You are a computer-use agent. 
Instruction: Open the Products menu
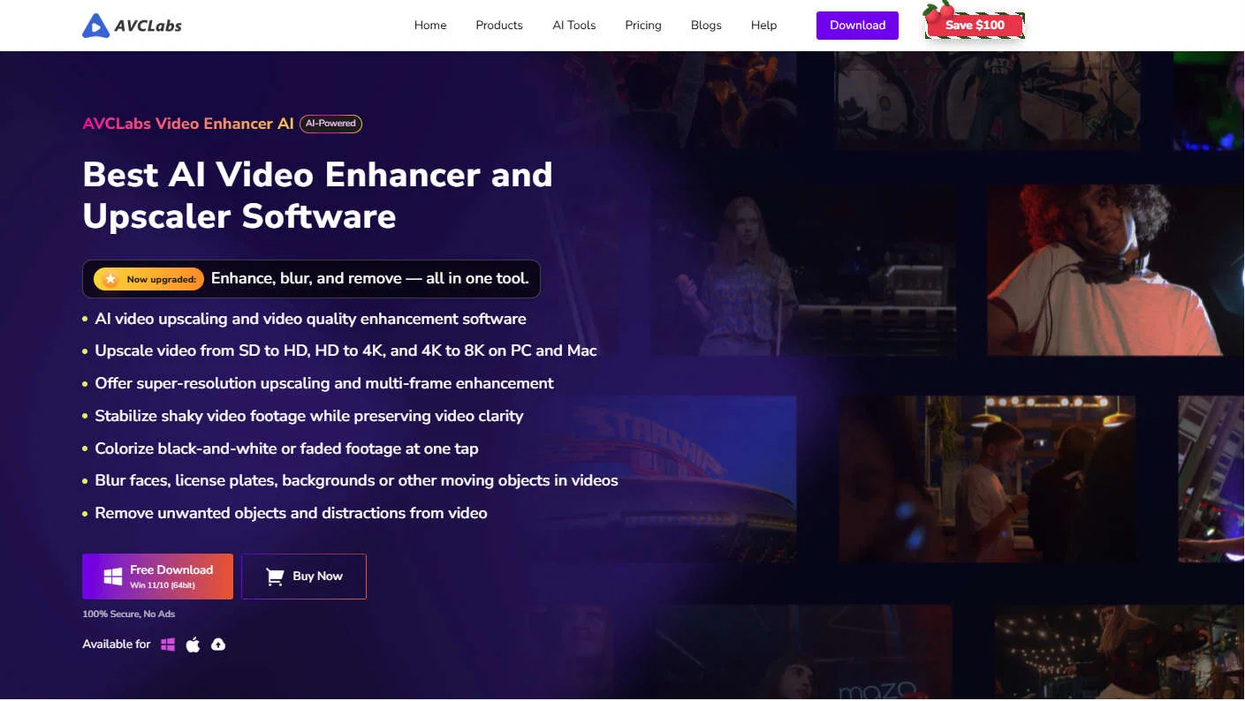499,25
